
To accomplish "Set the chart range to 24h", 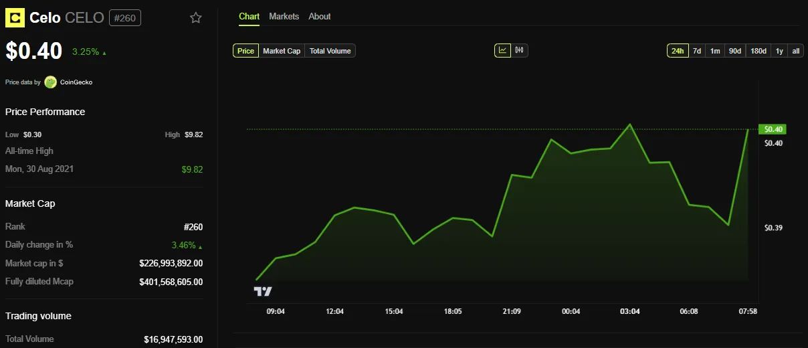I will coord(678,51).
